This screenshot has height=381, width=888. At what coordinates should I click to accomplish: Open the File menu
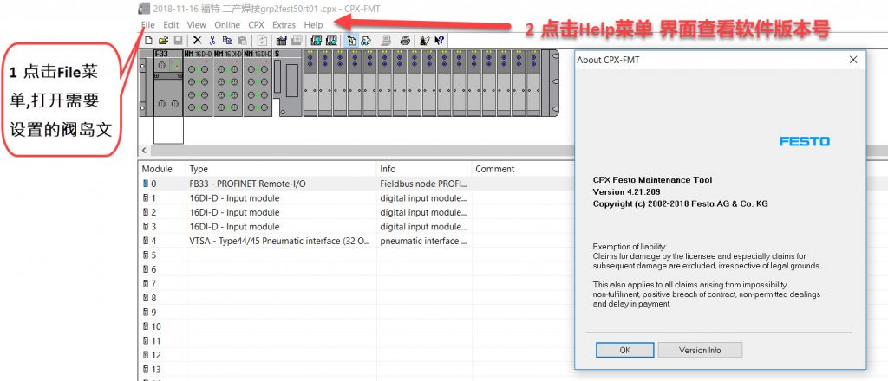point(147,25)
